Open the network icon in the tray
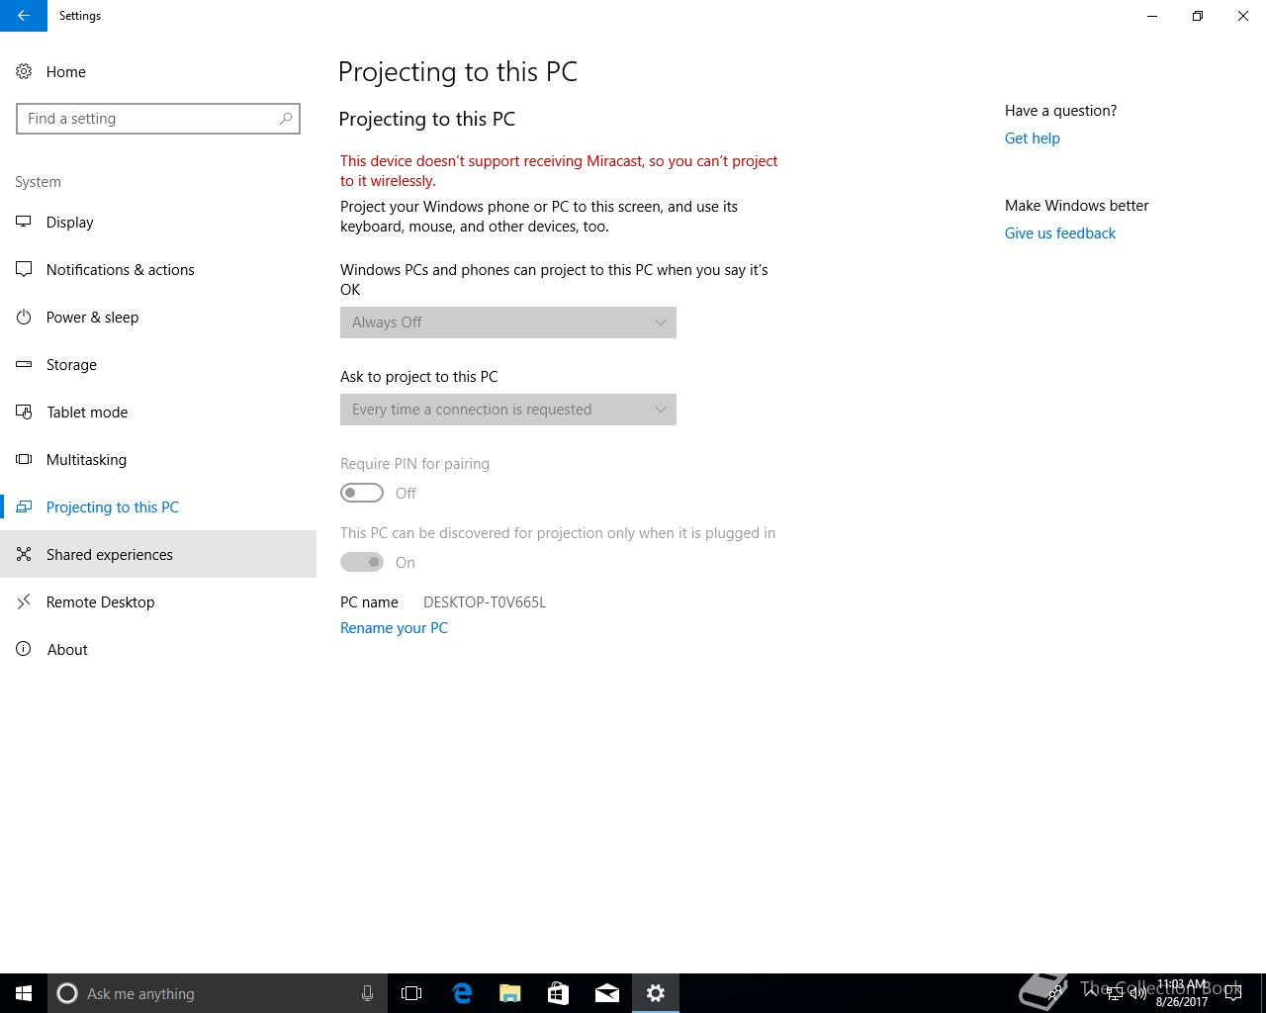The image size is (1266, 1013). coord(1115,993)
